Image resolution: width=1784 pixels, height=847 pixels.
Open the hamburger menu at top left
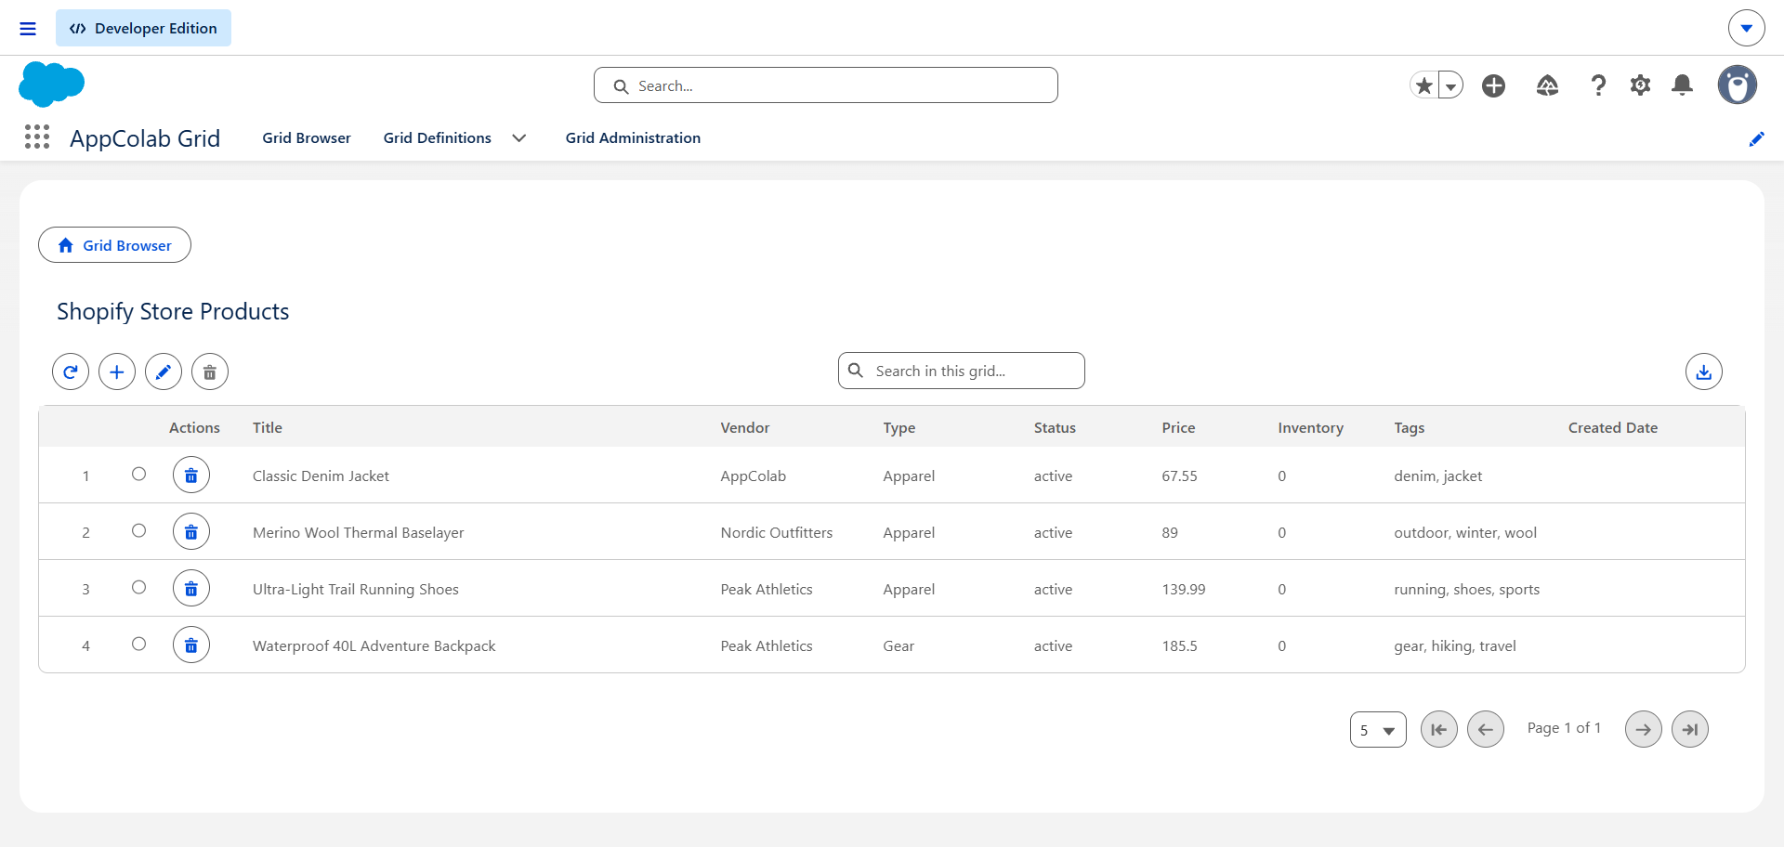[28, 29]
